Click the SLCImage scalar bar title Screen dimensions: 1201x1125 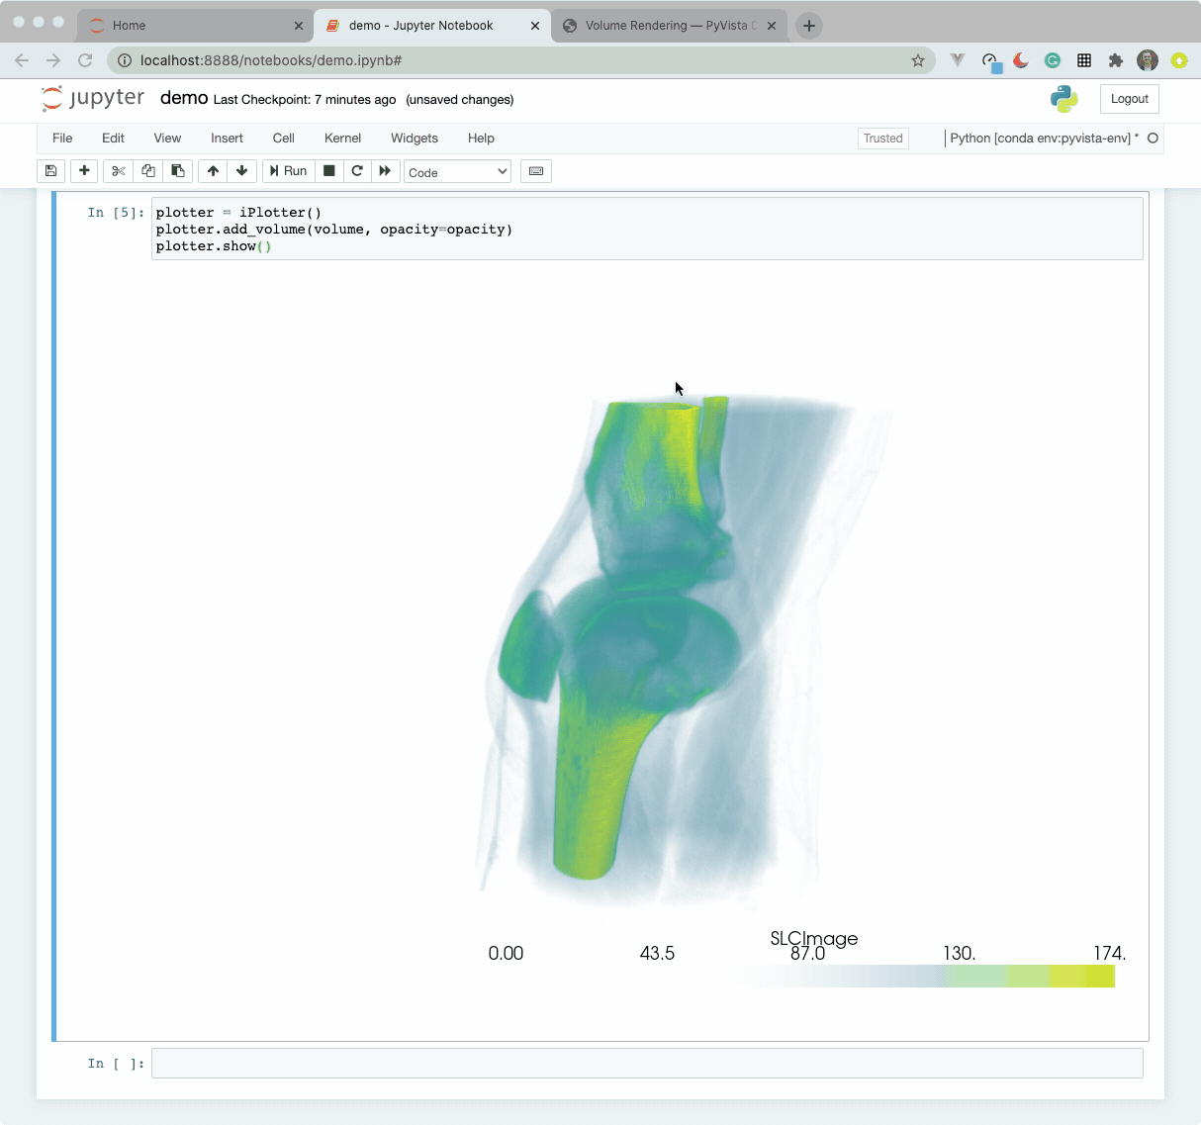click(814, 938)
